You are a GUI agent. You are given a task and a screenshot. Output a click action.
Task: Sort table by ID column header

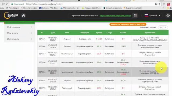tap(42, 33)
